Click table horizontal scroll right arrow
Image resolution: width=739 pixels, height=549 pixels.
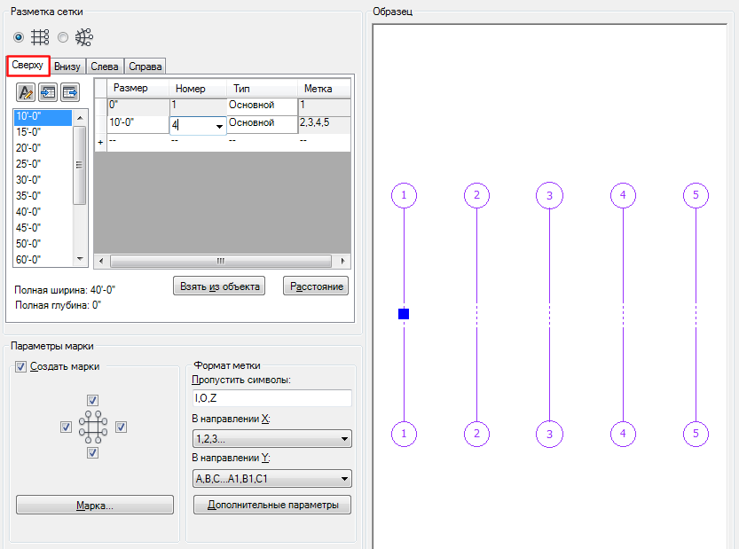click(342, 261)
